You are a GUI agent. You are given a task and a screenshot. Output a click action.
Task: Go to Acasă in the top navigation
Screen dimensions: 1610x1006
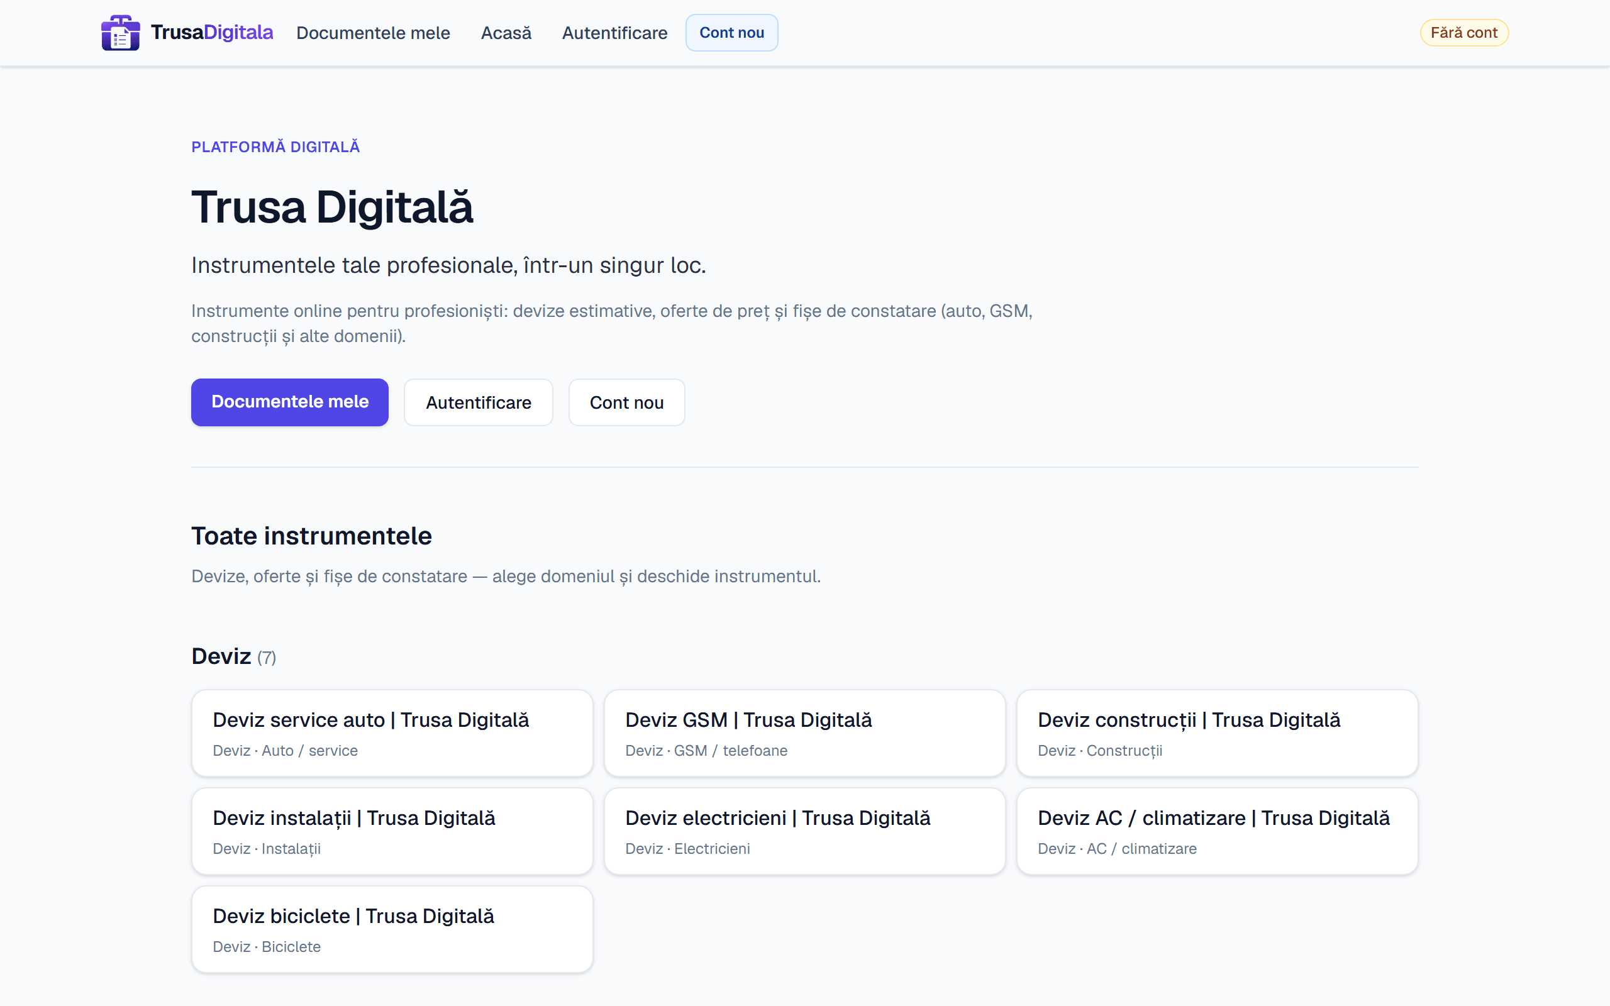pyautogui.click(x=506, y=33)
